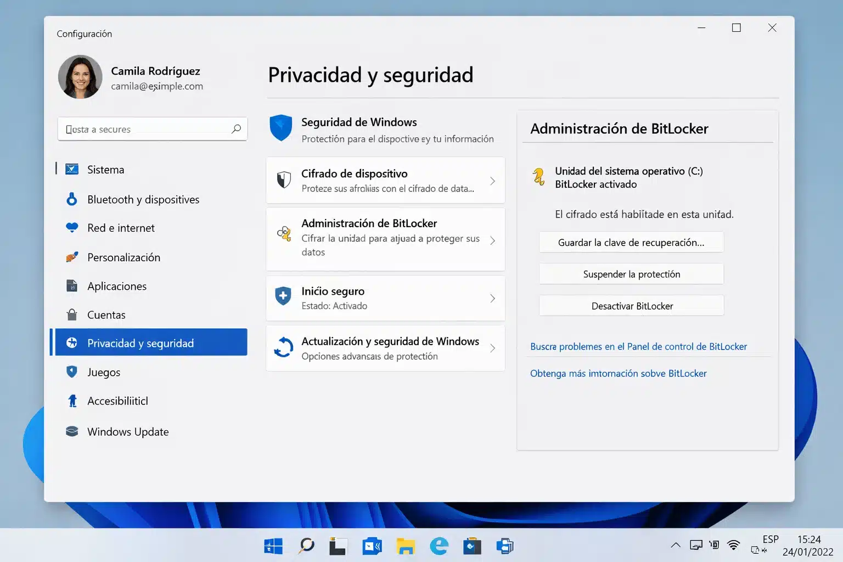
Task: Click the Seguridad de Windows shield icon
Action: point(280,129)
